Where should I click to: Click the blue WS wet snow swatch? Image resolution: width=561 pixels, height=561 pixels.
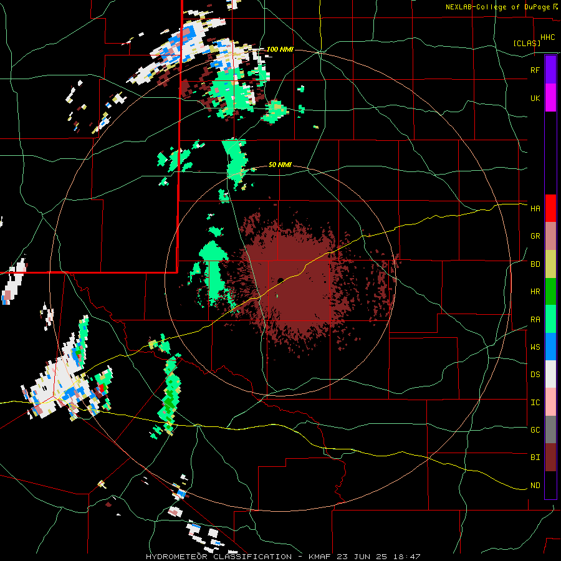coord(550,347)
